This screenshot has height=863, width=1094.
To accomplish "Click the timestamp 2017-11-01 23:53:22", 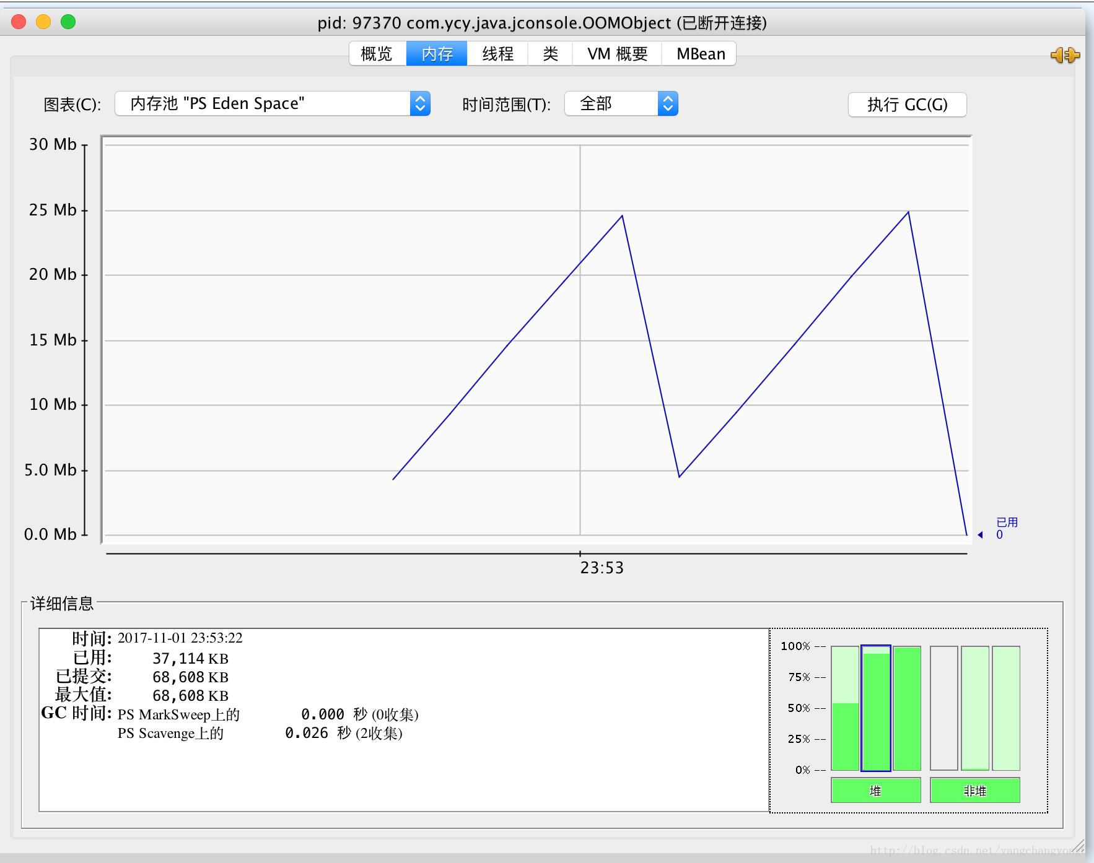I will (x=180, y=638).
